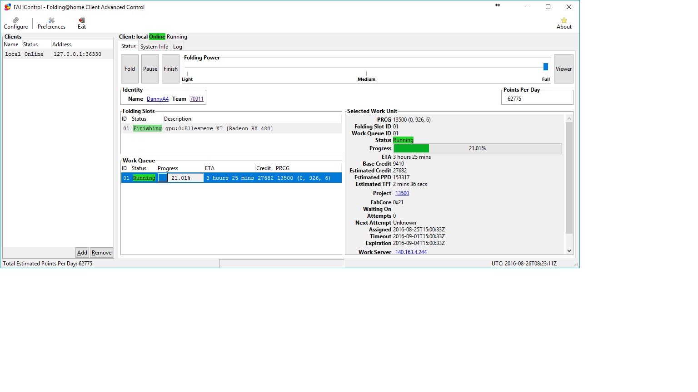Viewport: 698px width, 392px height.
Task: Switch to the System Info tab
Action: [154, 47]
